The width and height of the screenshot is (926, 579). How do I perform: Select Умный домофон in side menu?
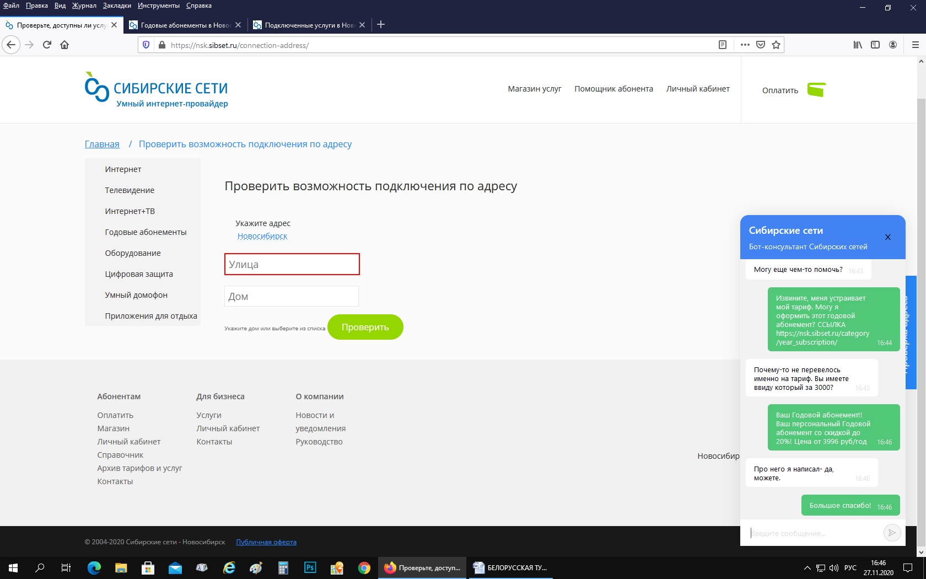tap(136, 295)
